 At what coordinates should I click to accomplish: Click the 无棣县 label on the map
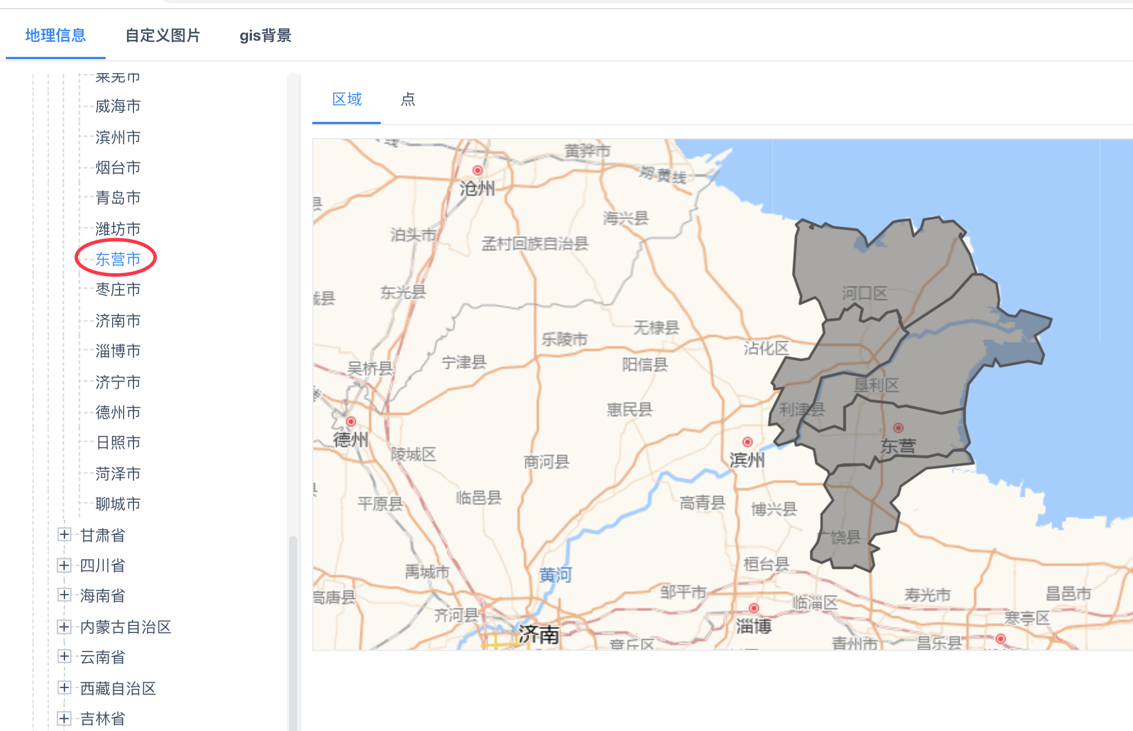(x=656, y=328)
